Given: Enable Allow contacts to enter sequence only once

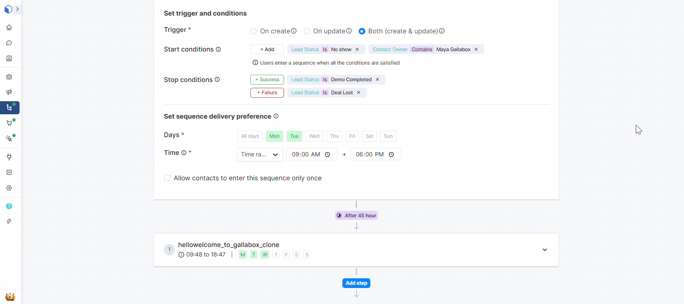Looking at the screenshot, I should pyautogui.click(x=167, y=178).
